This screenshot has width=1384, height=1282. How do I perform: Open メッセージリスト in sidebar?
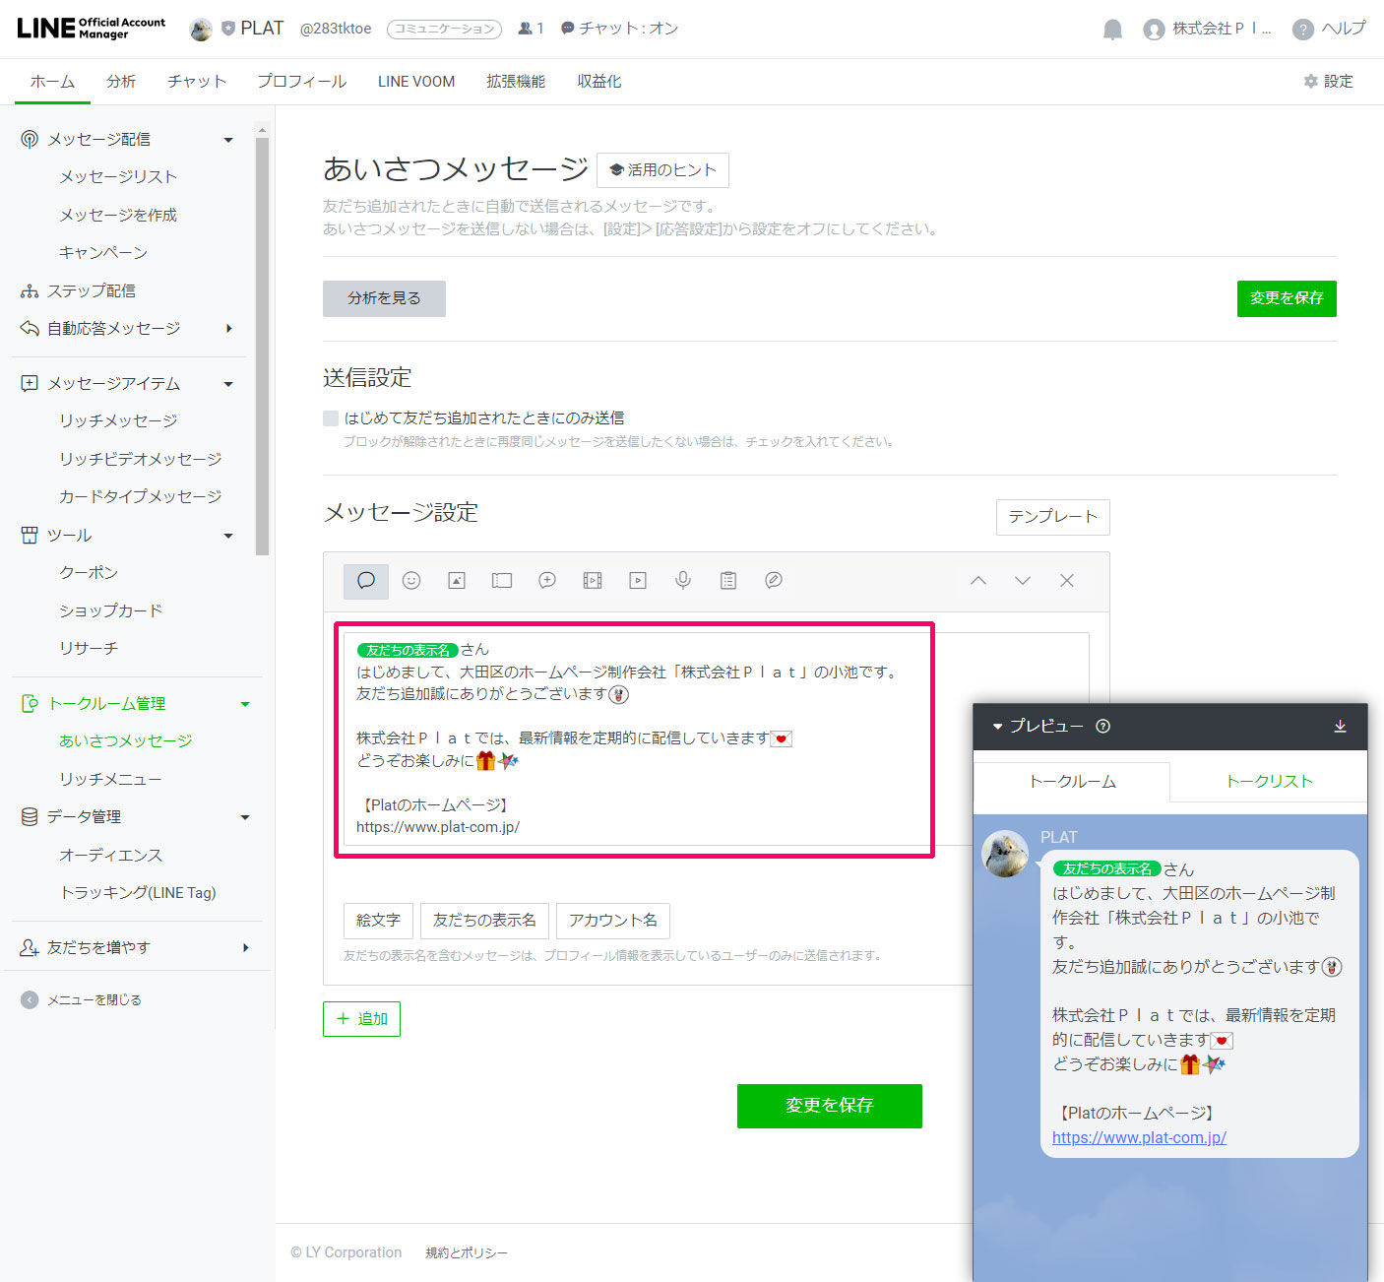(x=118, y=177)
